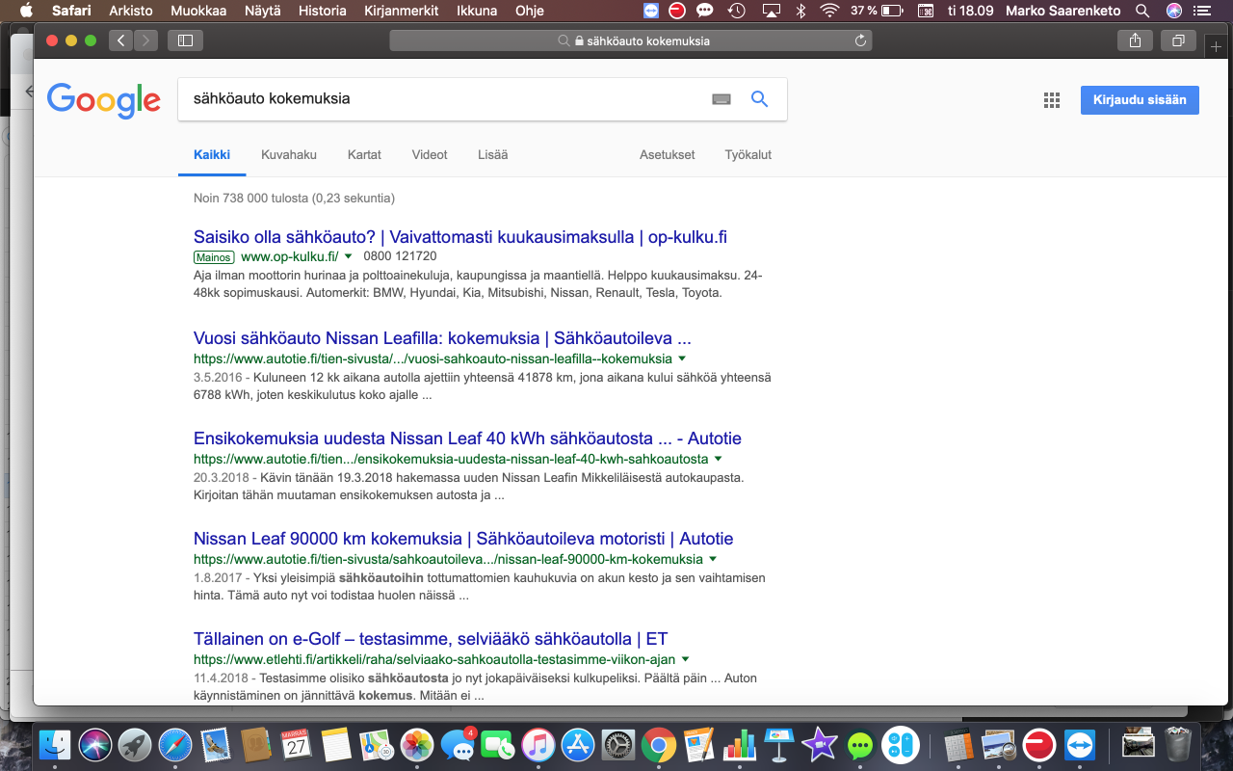Screen dimensions: 1233x771
Task: Expand the op-kulku.fi ad URL dropdown arrow
Action: (349, 256)
